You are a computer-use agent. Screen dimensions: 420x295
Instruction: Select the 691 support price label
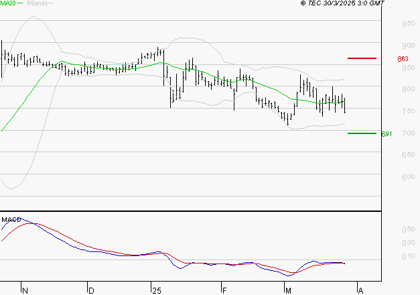(x=386, y=134)
